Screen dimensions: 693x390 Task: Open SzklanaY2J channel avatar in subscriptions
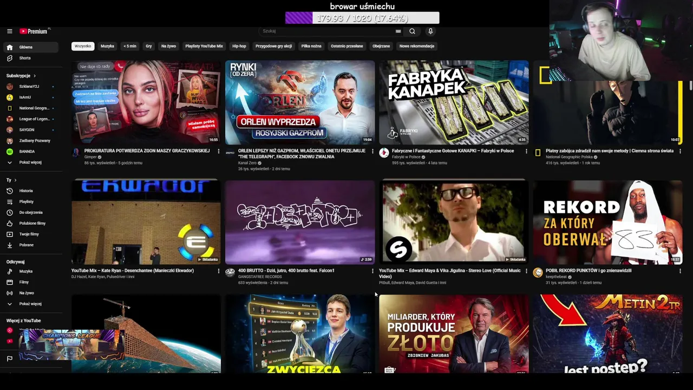point(9,87)
